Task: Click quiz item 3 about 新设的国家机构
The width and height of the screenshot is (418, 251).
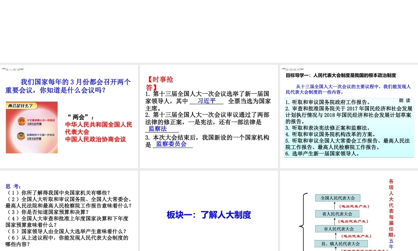Action: point(207,141)
